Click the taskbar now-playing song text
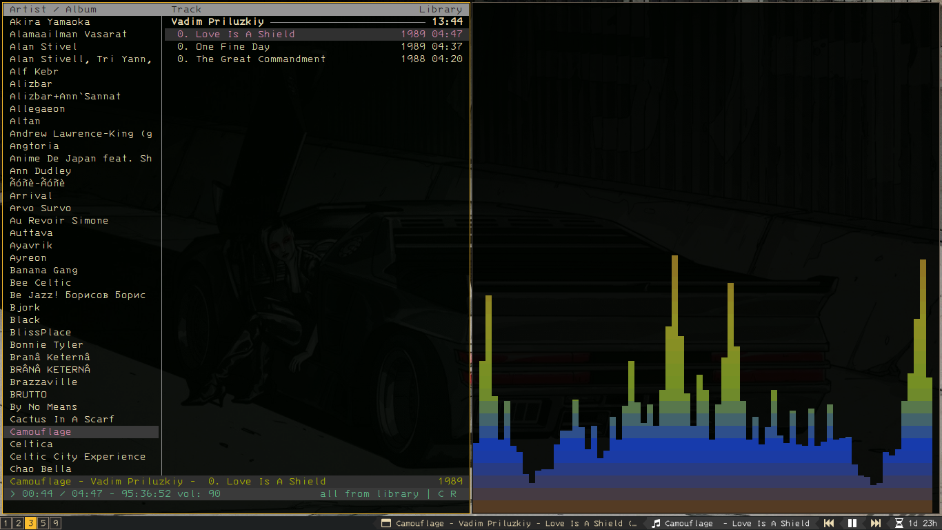This screenshot has height=530, width=942. tap(737, 523)
